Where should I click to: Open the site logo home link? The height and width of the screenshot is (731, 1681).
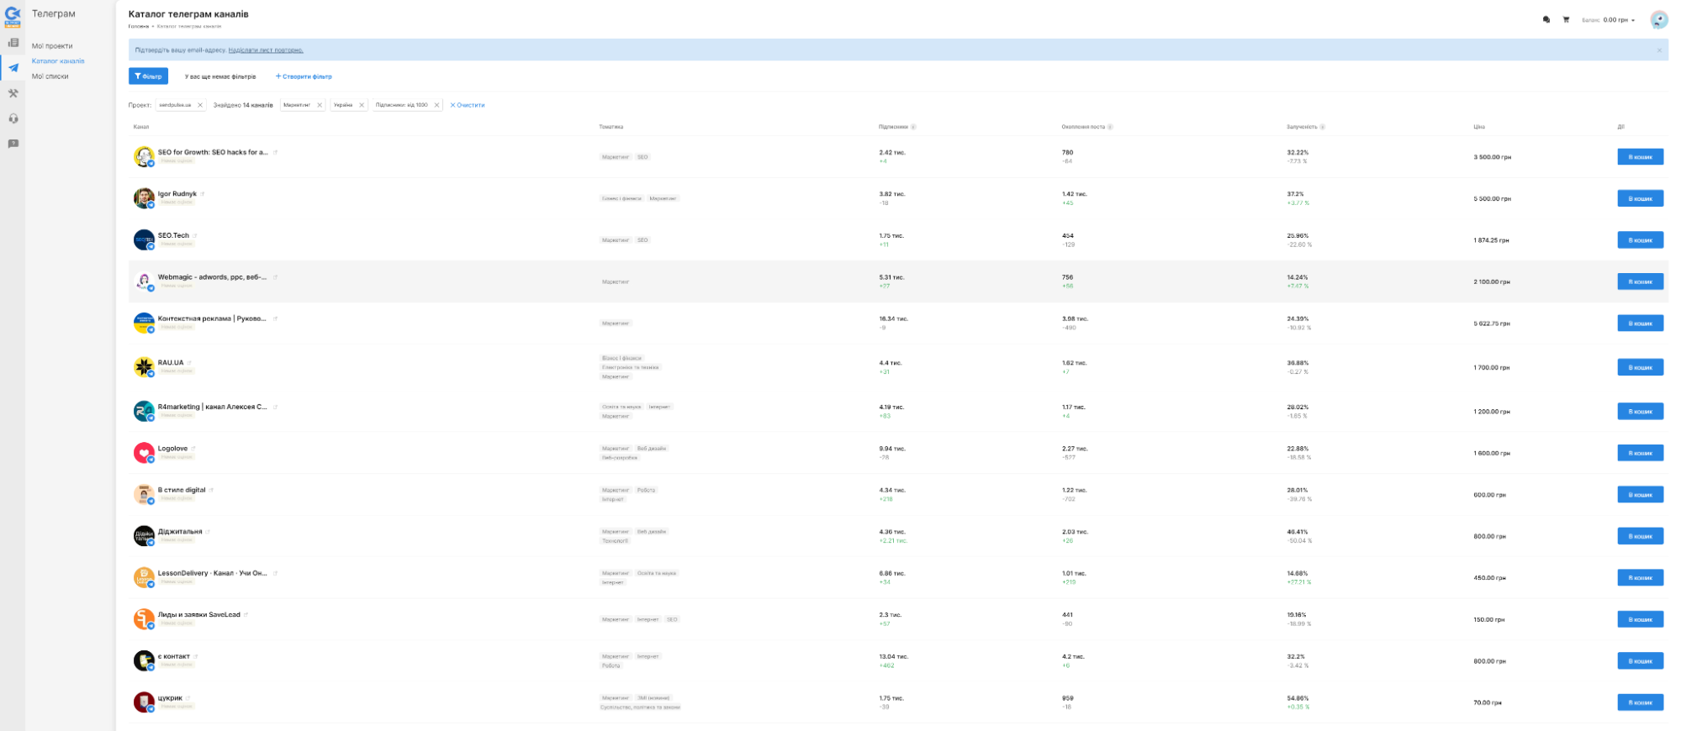coord(13,16)
